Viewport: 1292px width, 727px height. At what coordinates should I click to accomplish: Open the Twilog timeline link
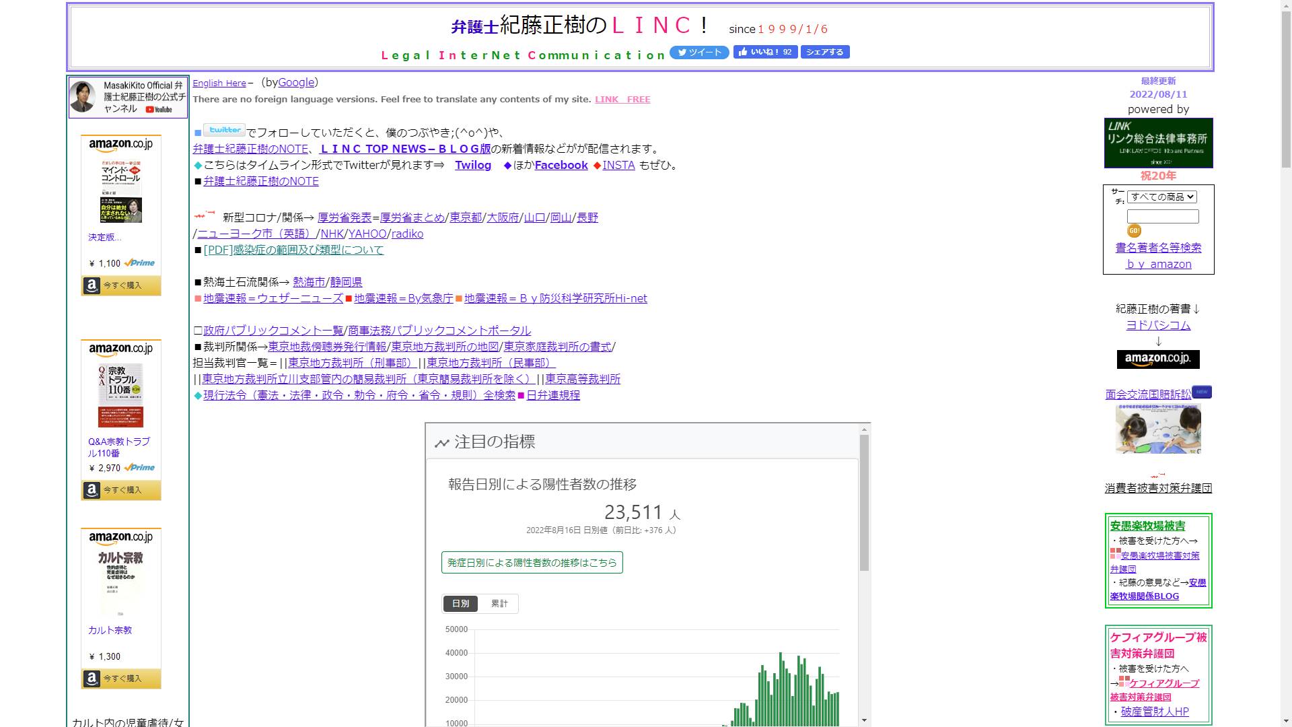[x=472, y=166]
